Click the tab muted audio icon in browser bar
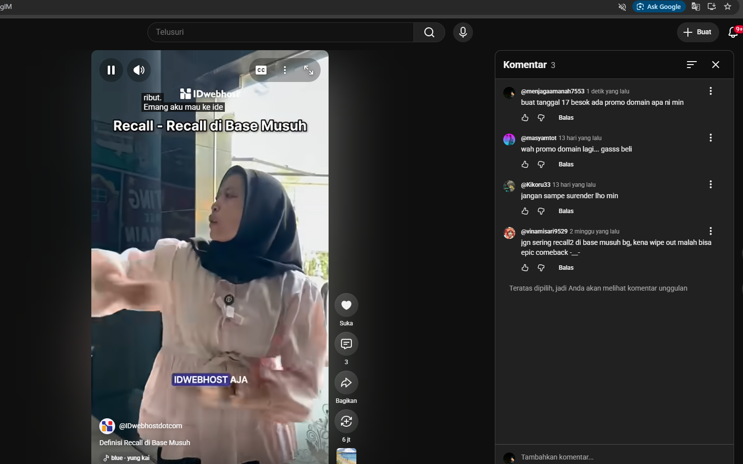 [x=622, y=6]
